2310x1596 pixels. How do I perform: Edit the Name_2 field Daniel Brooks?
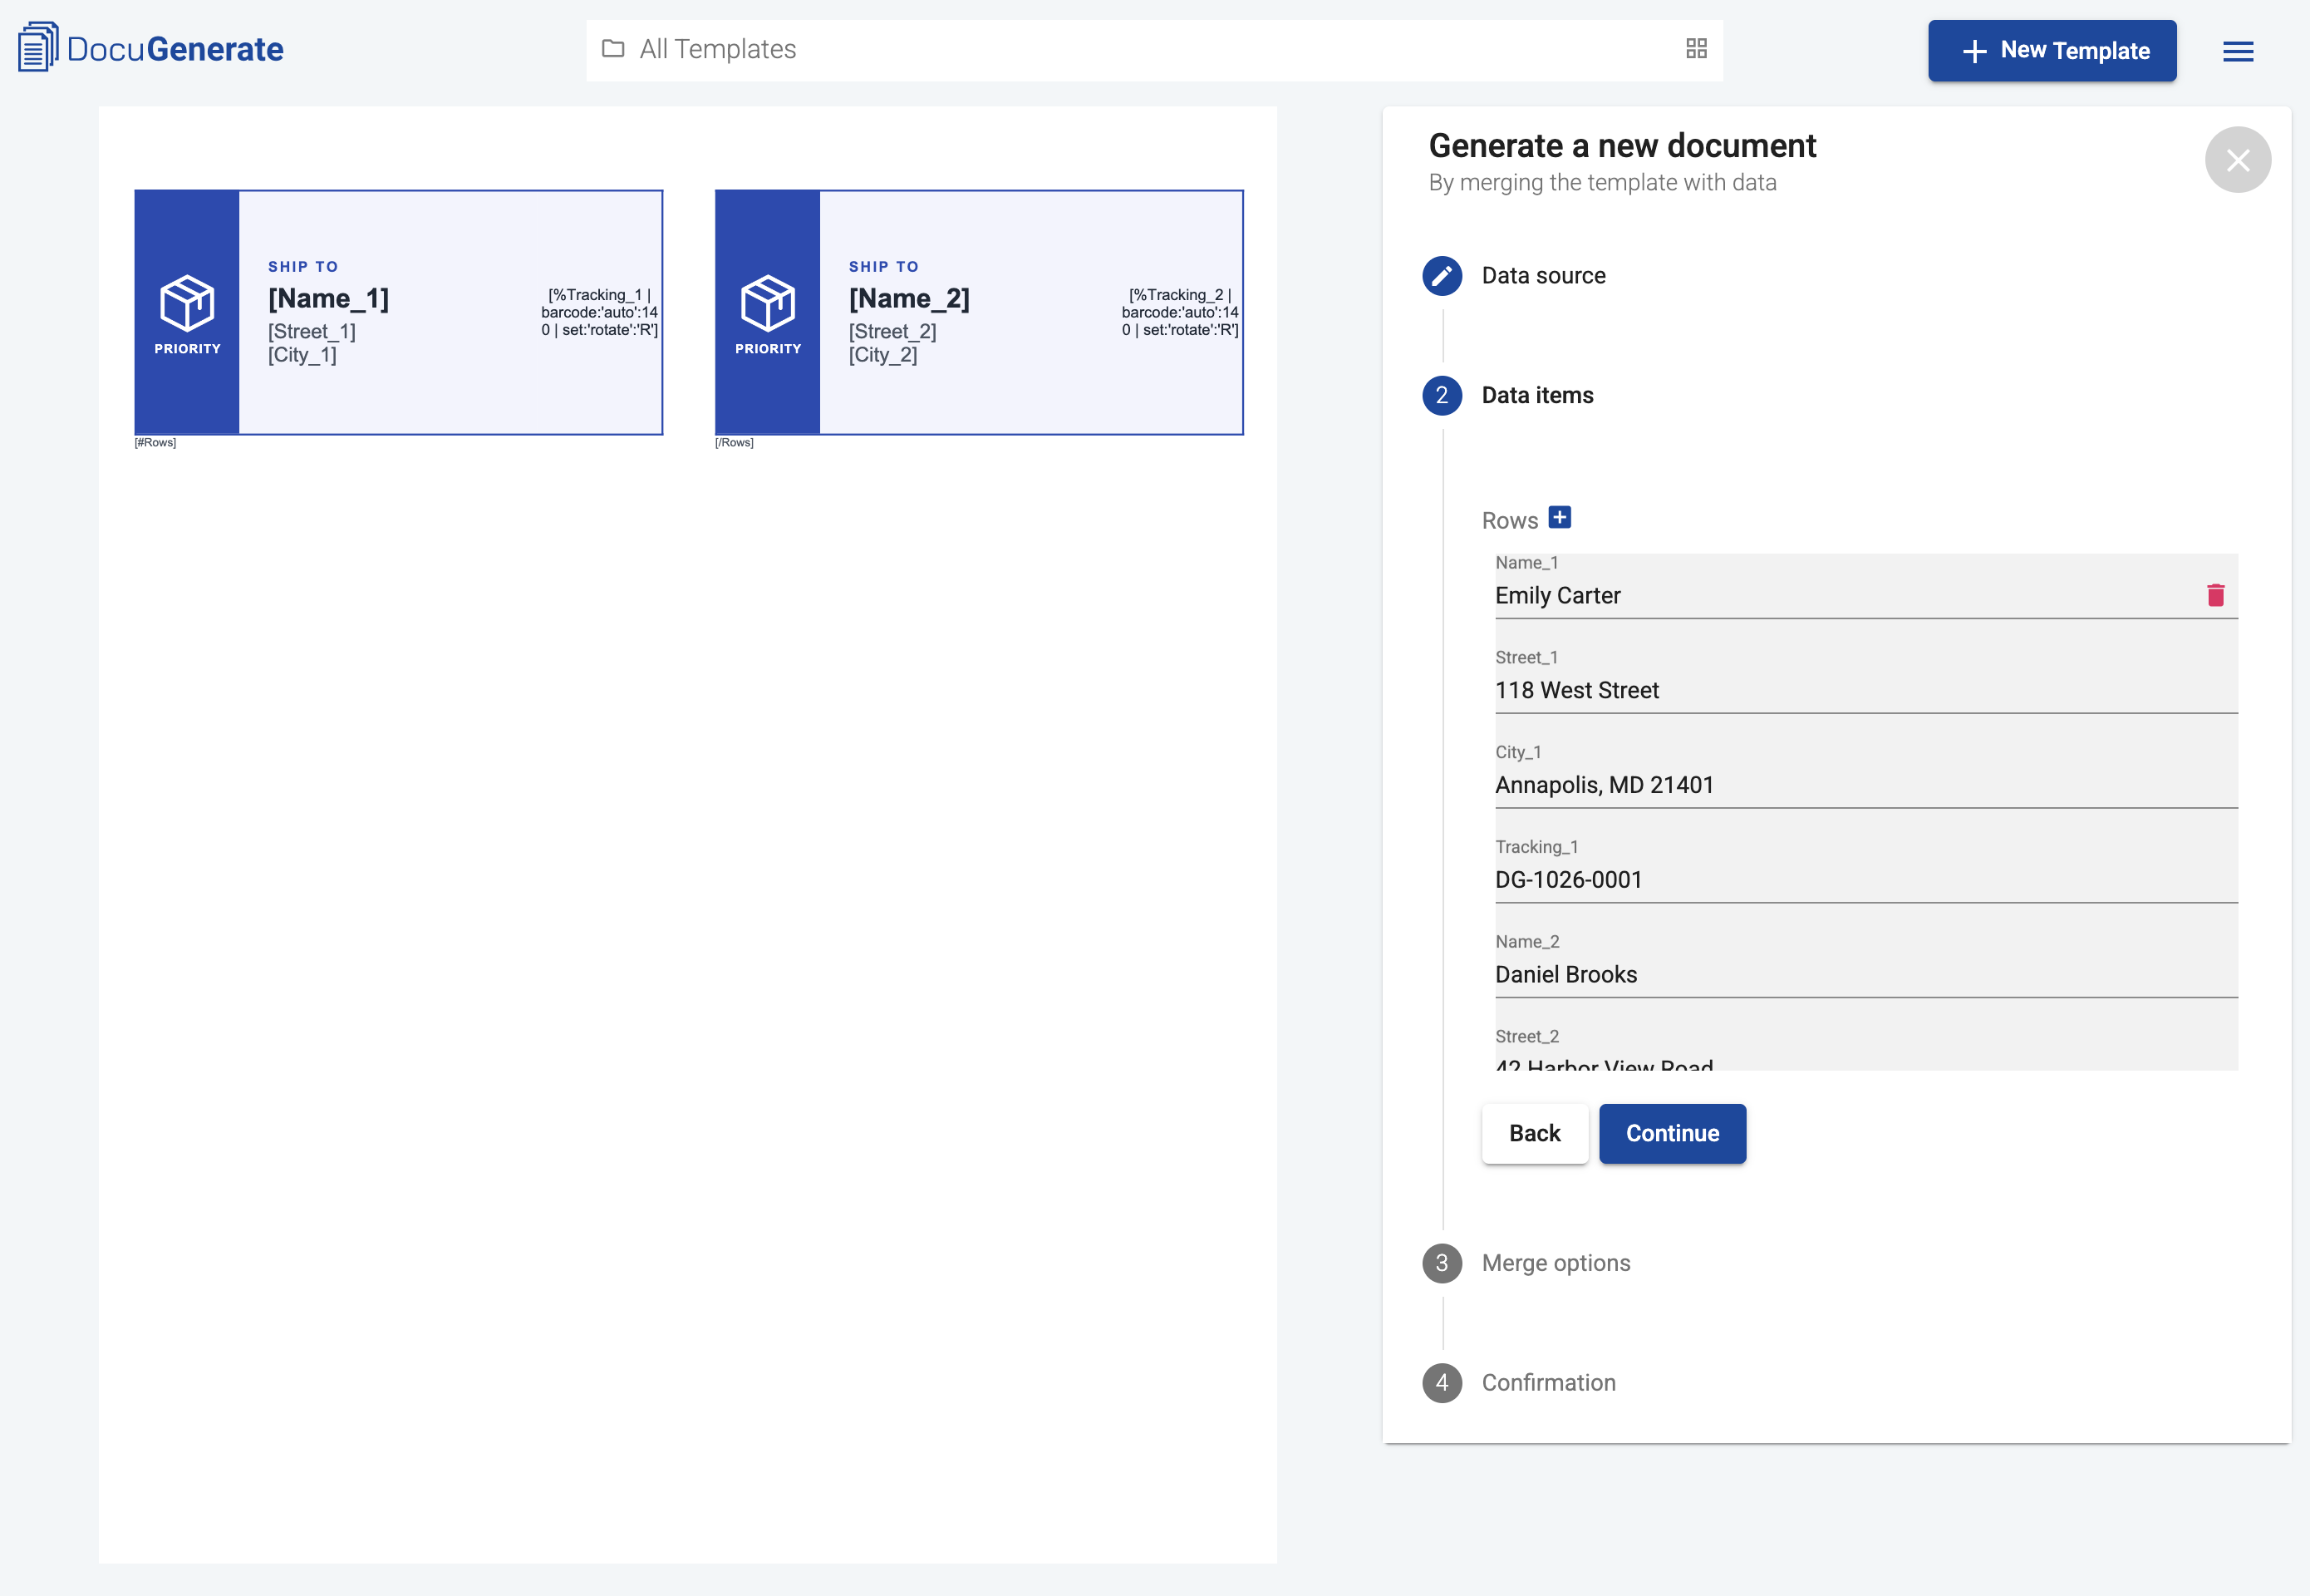point(1866,965)
